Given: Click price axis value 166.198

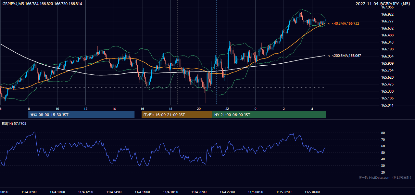Looking at the screenshot, I should click(x=387, y=49).
